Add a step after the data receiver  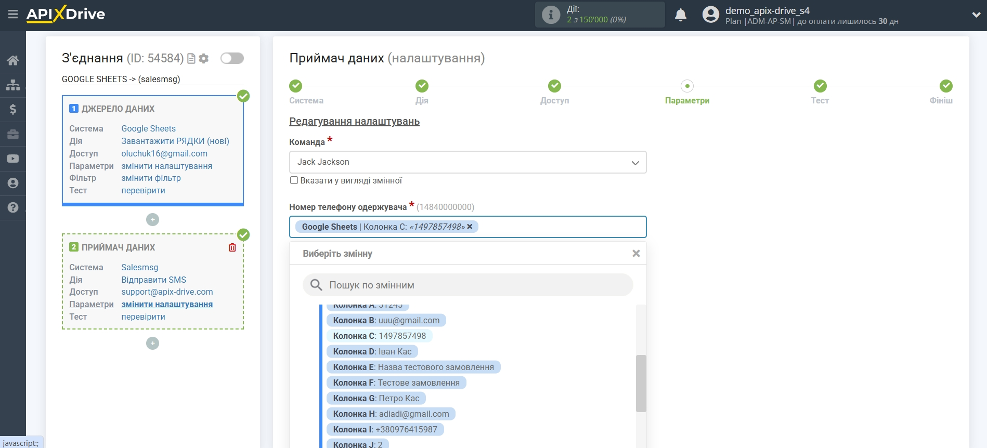pyautogui.click(x=152, y=344)
